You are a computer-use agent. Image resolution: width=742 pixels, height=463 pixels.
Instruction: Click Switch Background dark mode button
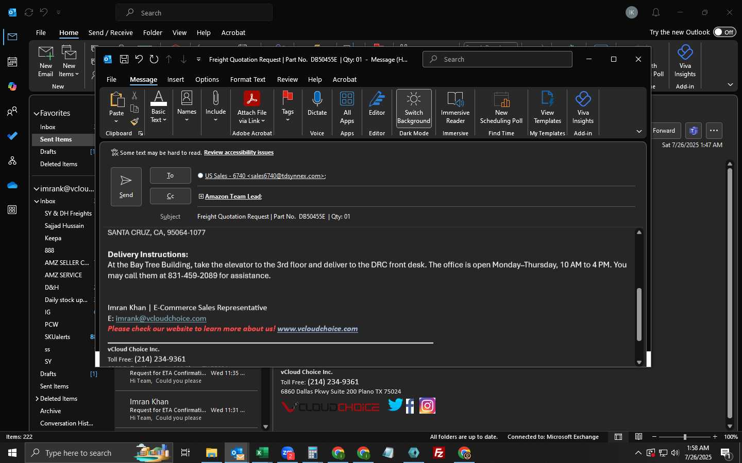point(414,108)
